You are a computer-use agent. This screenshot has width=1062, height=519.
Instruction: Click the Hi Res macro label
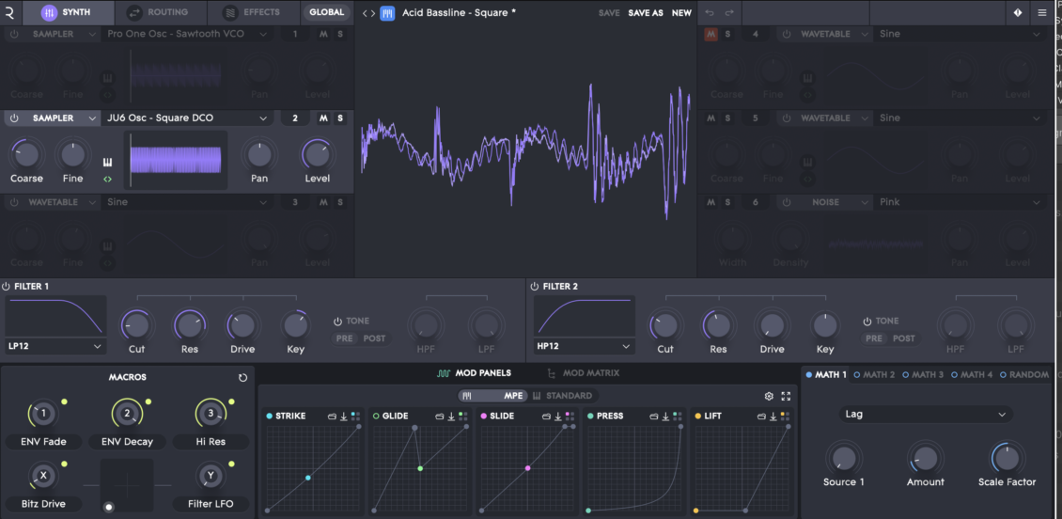point(210,442)
